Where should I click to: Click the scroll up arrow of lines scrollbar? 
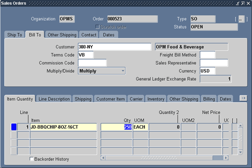coord(240,126)
